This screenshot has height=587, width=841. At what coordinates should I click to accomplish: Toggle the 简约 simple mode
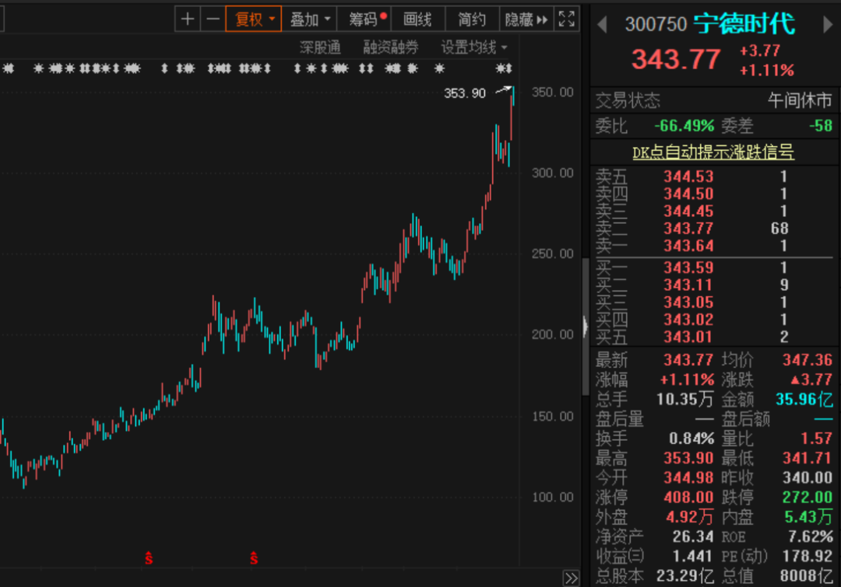click(472, 19)
